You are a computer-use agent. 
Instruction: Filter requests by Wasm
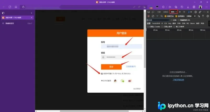(192, 23)
